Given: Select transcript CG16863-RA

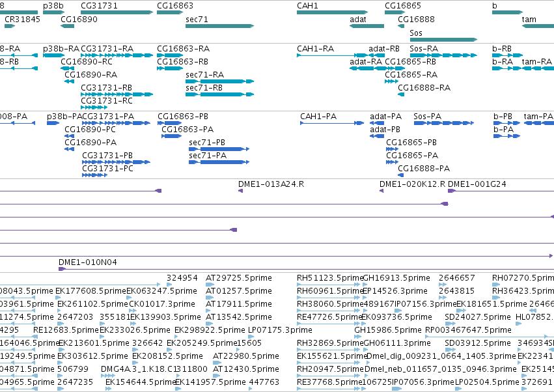Looking at the screenshot, I should [170, 55].
